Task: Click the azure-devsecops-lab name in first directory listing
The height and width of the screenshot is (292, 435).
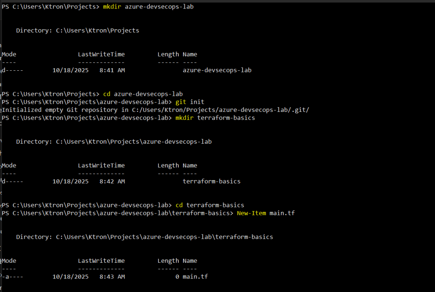Action: [x=217, y=70]
